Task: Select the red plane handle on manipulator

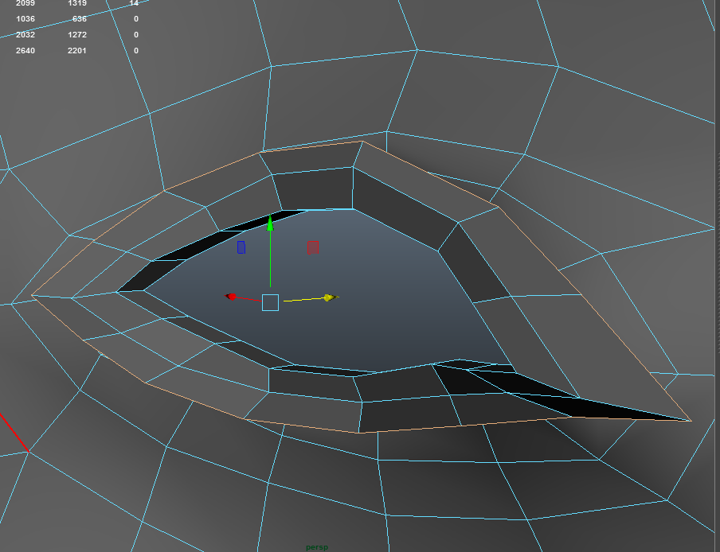Action: pos(312,247)
